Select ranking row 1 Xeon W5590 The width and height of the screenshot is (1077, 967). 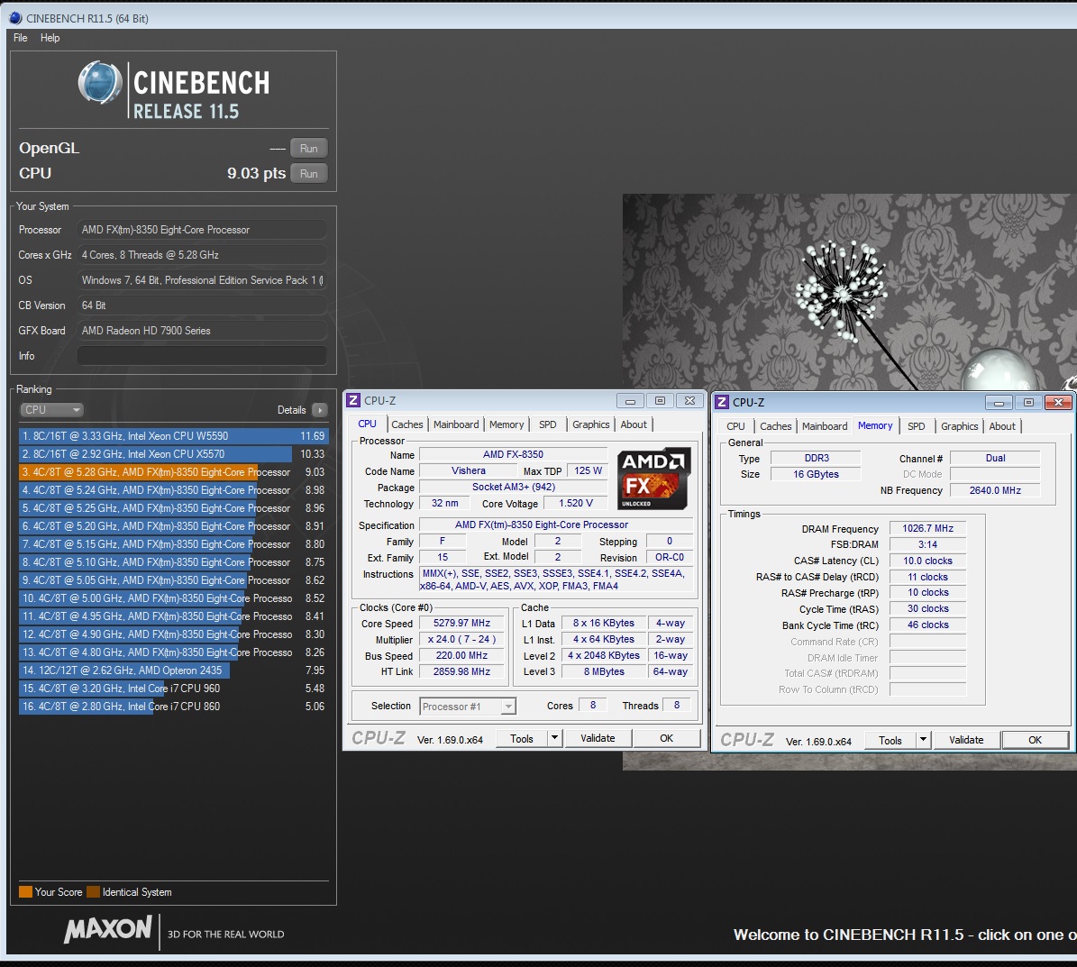pyautogui.click(x=173, y=436)
